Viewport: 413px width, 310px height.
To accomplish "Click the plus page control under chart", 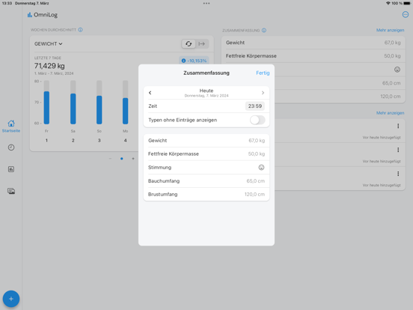I will click(133, 159).
